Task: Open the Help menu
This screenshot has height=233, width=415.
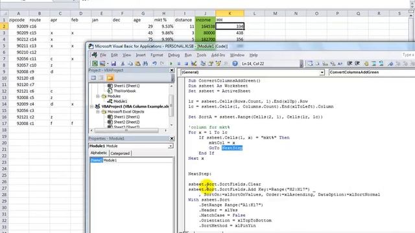Action: click(x=254, y=55)
